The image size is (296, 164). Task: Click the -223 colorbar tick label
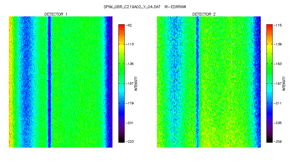130,141
